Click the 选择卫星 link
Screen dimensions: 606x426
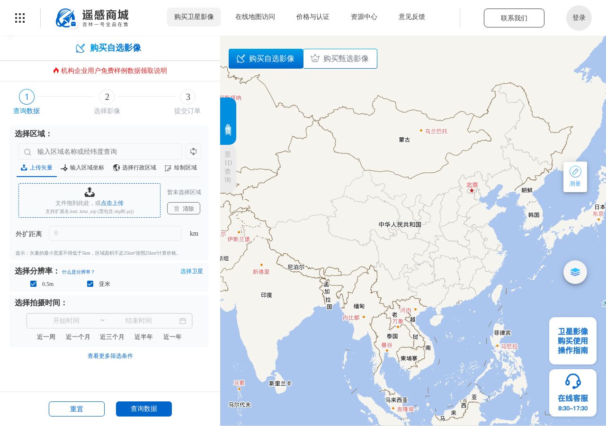pyautogui.click(x=192, y=271)
